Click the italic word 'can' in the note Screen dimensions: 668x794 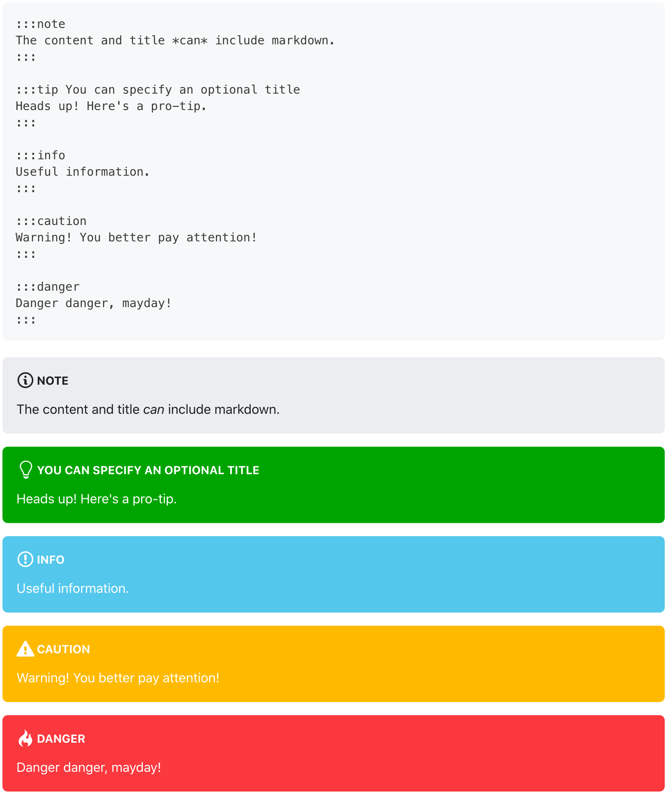[x=153, y=409]
